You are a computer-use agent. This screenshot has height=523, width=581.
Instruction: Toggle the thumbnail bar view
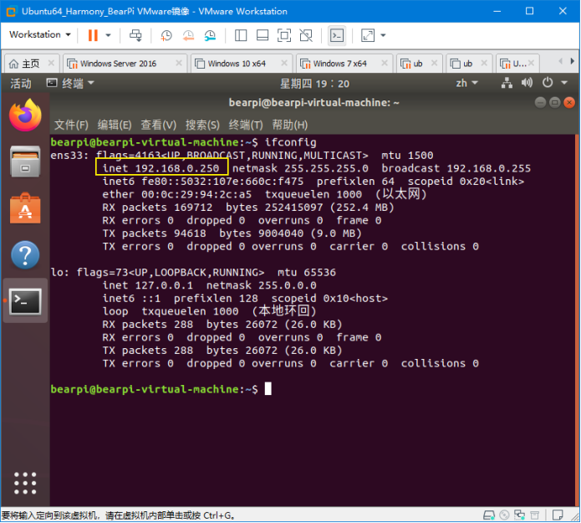pyautogui.click(x=262, y=35)
